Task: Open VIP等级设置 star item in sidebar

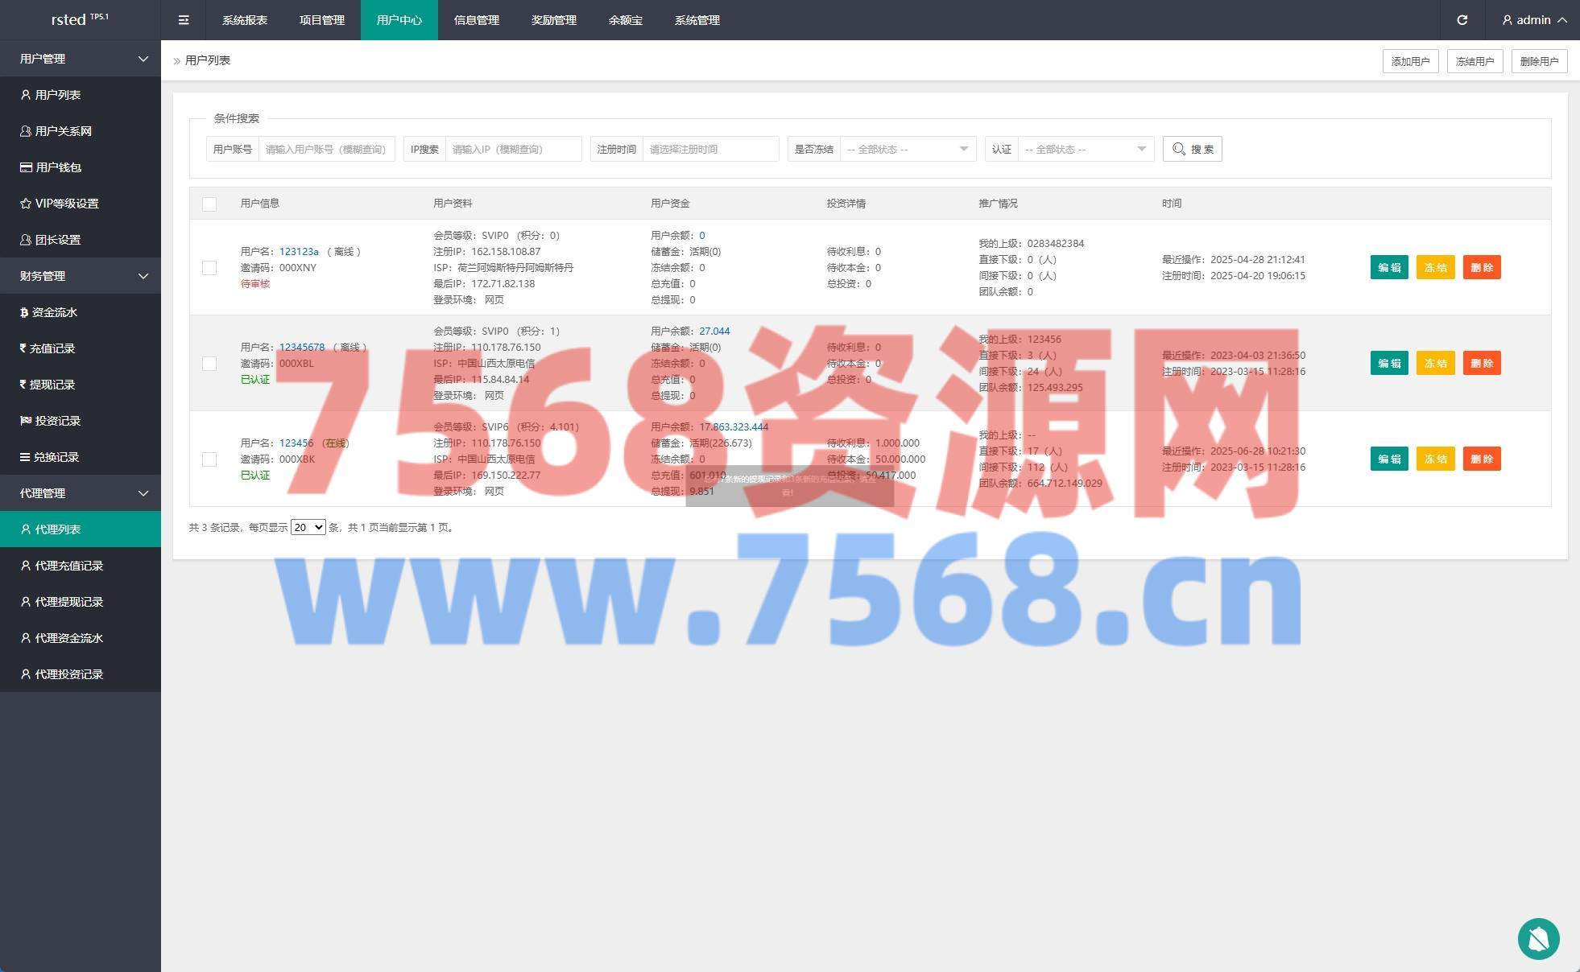Action: pyautogui.click(x=66, y=204)
